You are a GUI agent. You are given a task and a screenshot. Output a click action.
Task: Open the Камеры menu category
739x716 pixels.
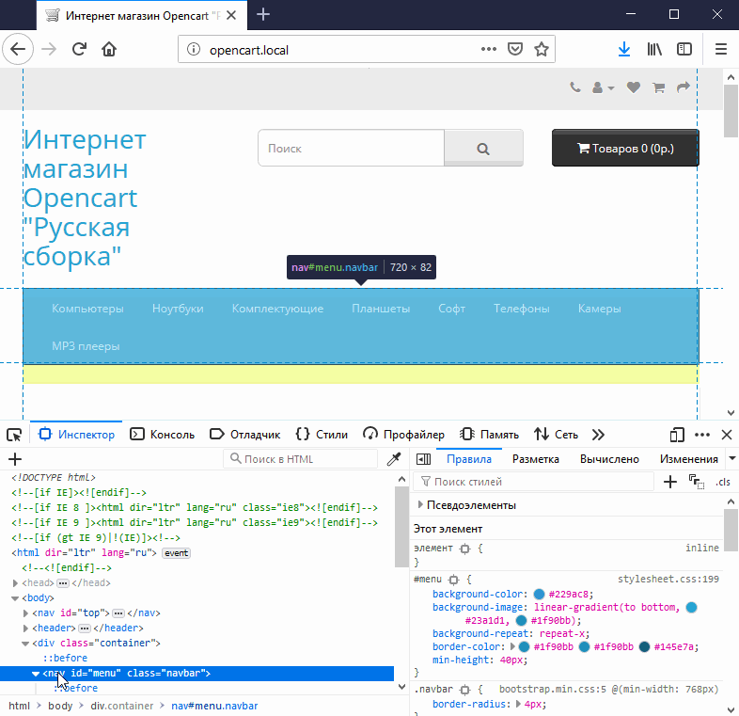click(x=600, y=309)
